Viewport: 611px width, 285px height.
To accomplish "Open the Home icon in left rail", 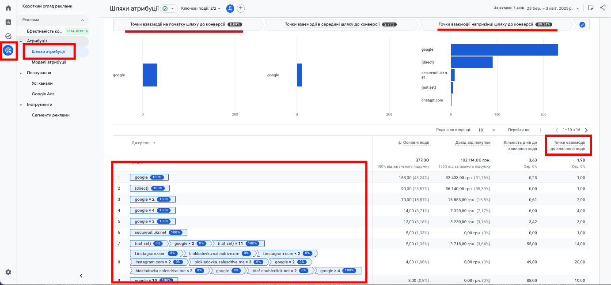I will click(x=8, y=8).
